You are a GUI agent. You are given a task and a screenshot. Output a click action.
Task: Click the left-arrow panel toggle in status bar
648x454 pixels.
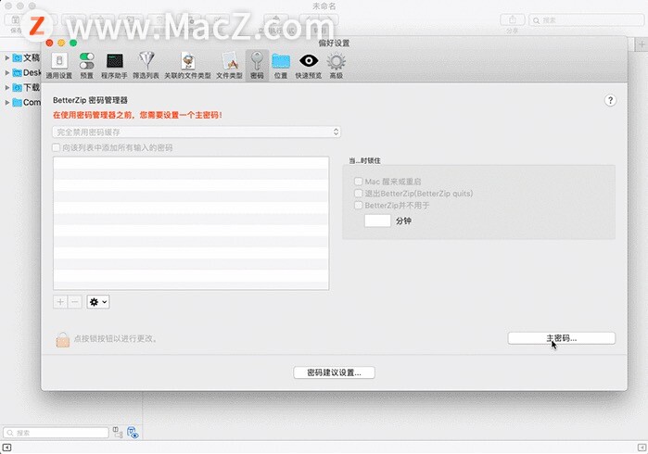6,448
